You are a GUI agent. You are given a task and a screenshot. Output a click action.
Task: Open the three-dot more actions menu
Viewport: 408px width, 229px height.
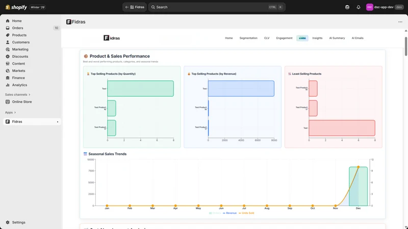click(x=400, y=22)
